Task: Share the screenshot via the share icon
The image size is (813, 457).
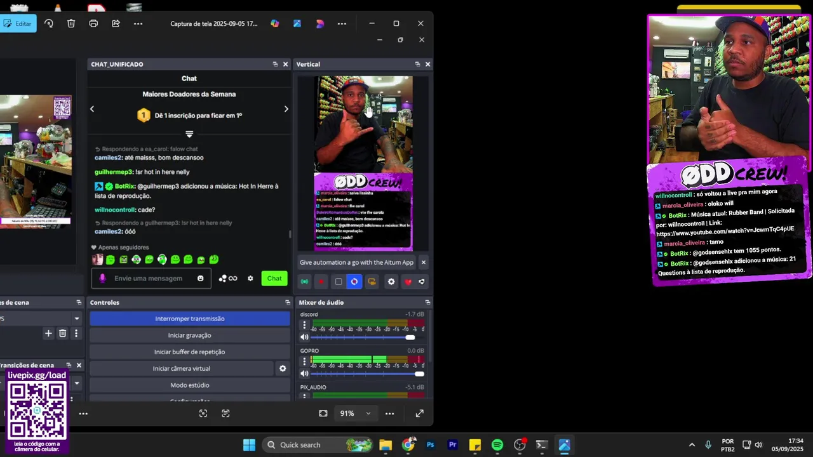Action: (116, 23)
